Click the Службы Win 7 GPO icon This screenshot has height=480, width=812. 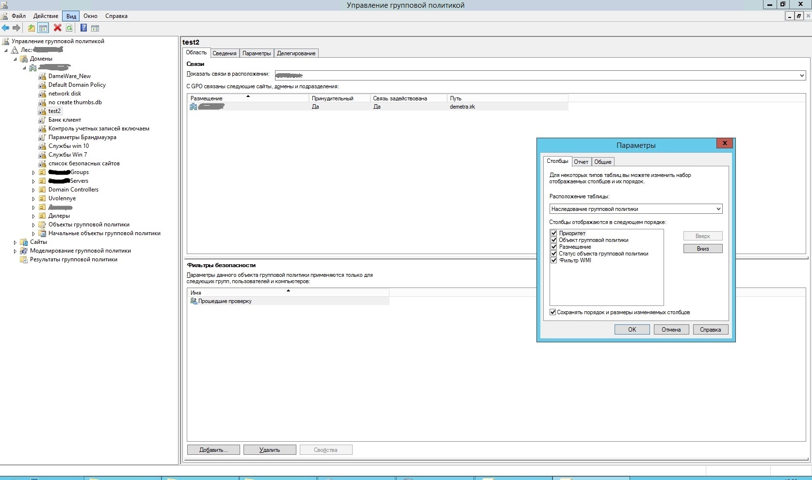click(42, 155)
